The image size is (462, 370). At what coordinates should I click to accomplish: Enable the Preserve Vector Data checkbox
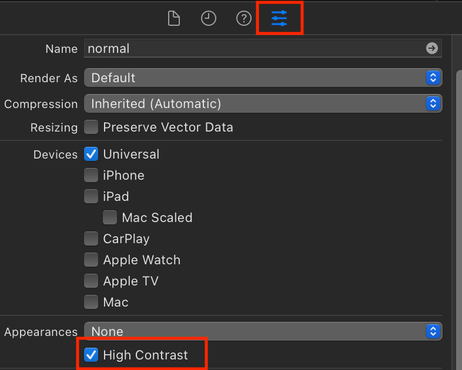(91, 127)
